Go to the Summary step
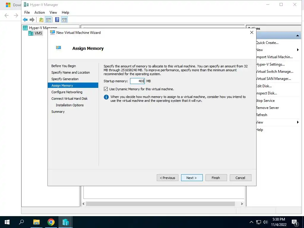 (58, 112)
